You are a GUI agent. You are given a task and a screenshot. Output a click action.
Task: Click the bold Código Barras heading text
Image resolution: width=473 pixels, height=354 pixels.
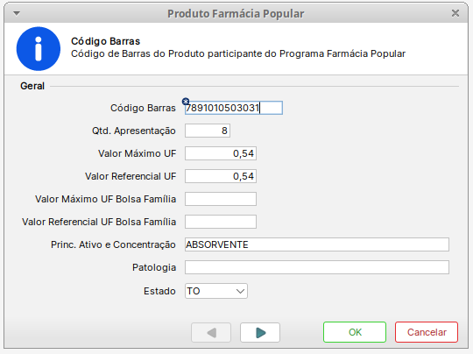click(x=106, y=41)
